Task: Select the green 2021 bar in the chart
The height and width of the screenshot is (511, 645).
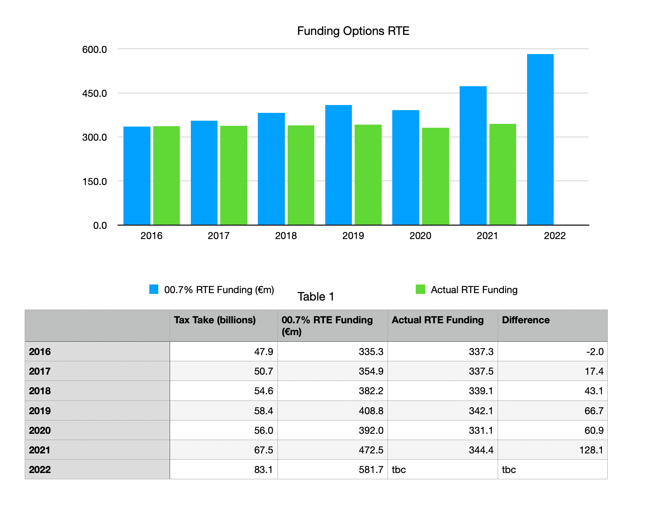Action: [x=503, y=174]
